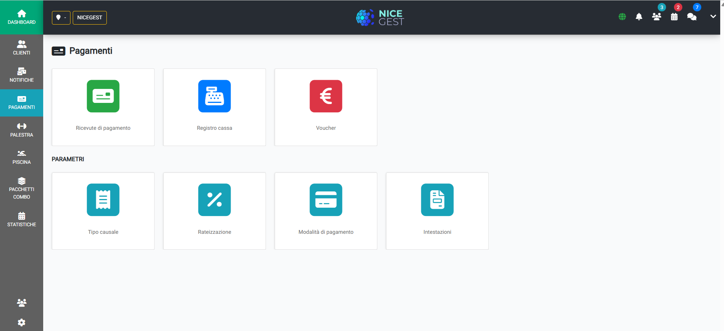Click the Modalità di pagamento label
This screenshot has height=331, width=724.
point(326,232)
